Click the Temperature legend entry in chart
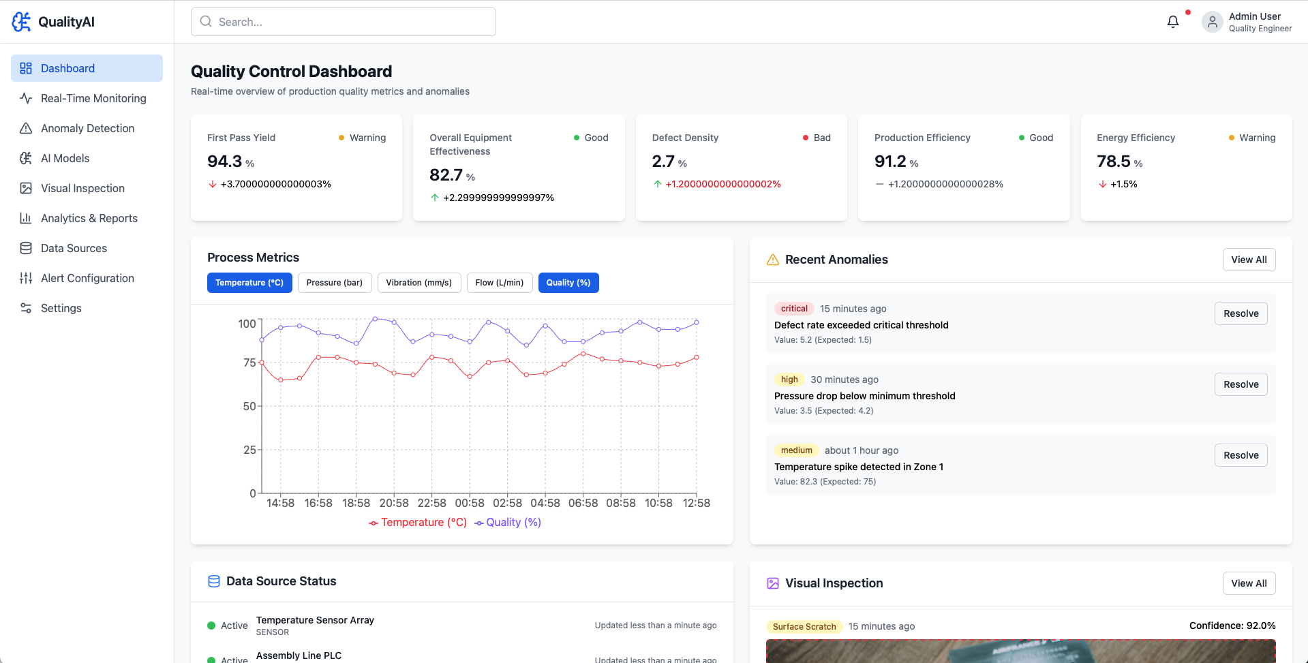 coord(418,523)
